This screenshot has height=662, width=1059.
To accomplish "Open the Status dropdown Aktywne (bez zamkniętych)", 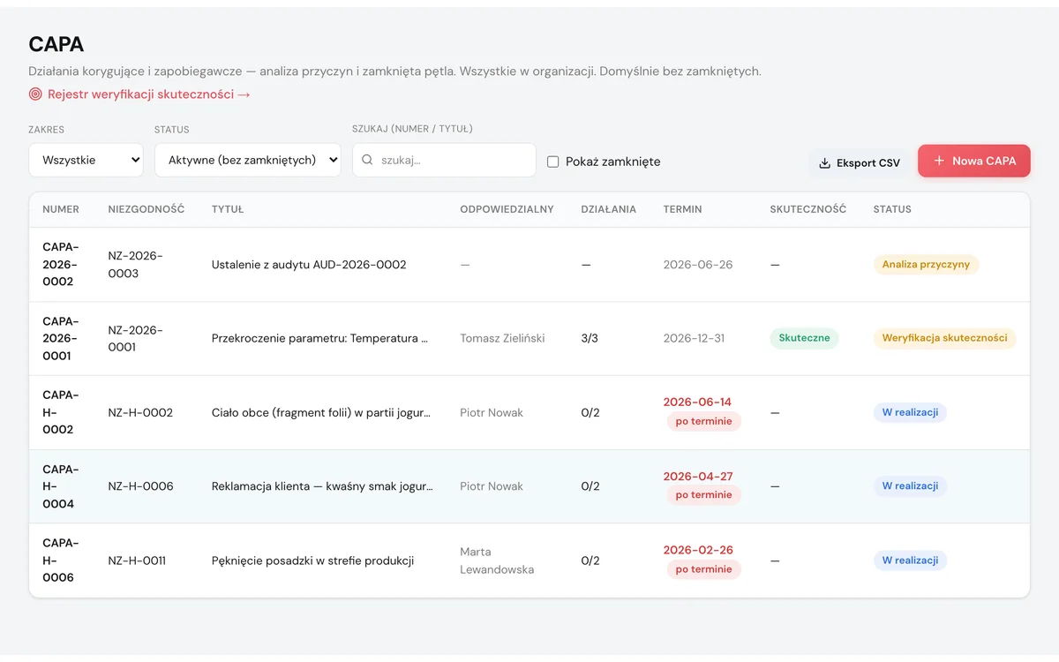I will (248, 160).
